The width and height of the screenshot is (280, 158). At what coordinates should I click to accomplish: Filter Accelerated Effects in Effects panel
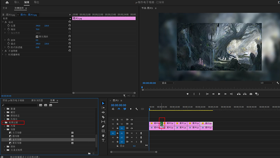click(x=41, y=105)
